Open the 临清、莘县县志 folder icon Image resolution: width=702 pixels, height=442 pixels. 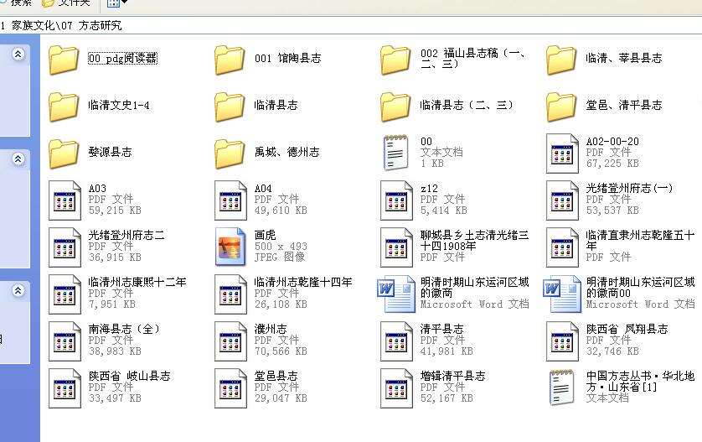[561, 59]
